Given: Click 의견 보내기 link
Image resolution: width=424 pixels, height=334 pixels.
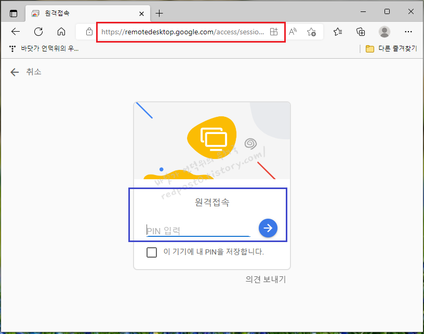Looking at the screenshot, I should [266, 279].
